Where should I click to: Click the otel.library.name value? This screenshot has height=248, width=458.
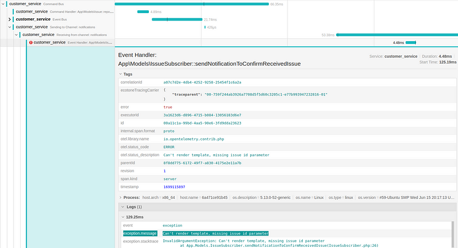point(194,139)
